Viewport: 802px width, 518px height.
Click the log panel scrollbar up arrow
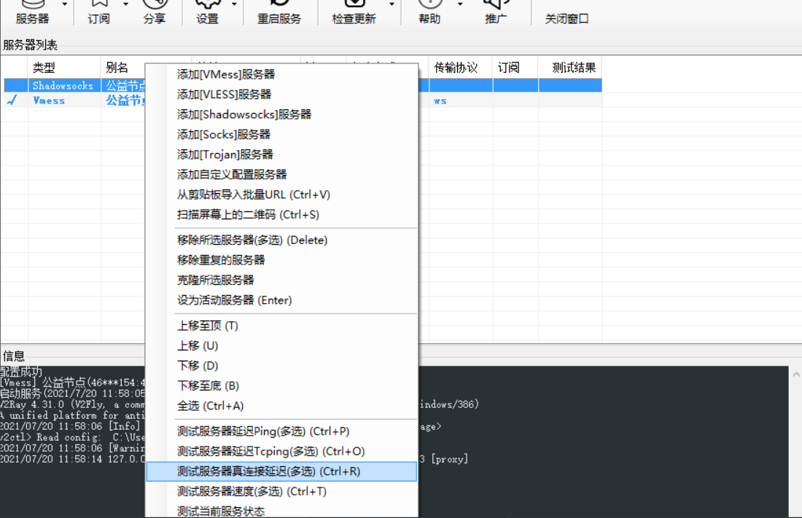(796, 374)
